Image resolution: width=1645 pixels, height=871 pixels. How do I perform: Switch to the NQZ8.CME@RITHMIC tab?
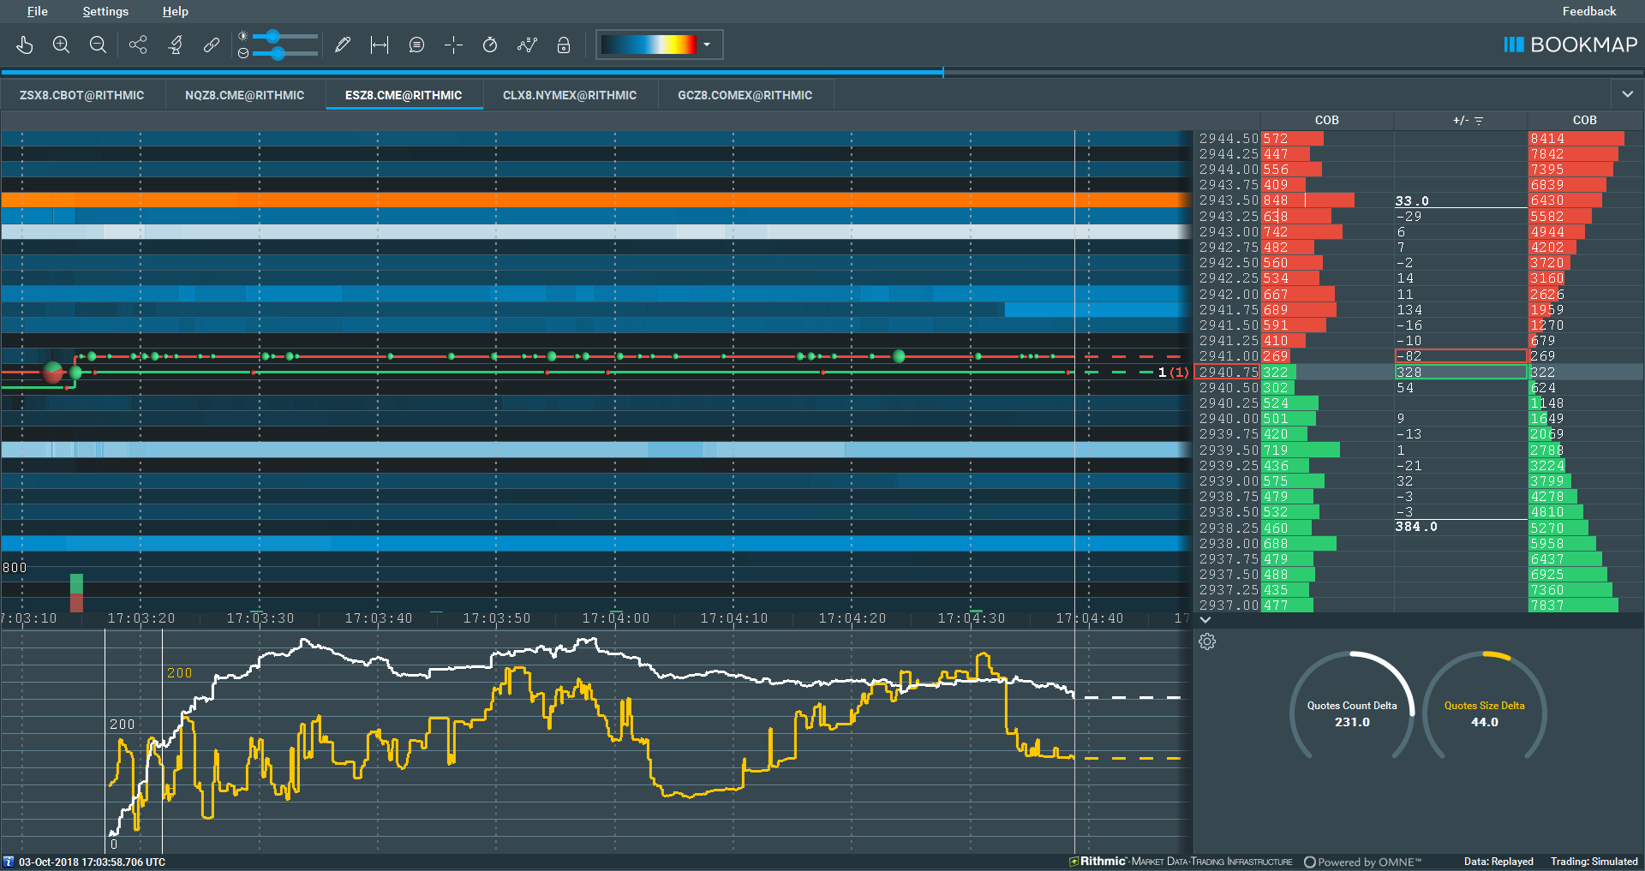pos(245,95)
